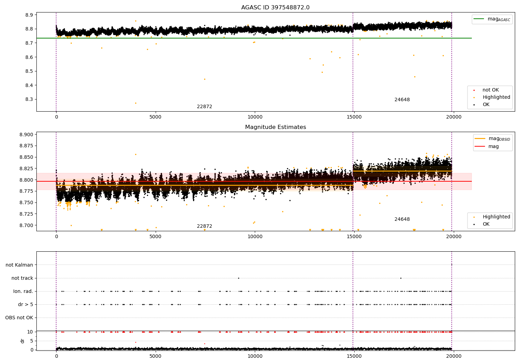Click x-axis tick 10000 under the AGASC ID plot
Image resolution: width=520 pixels, height=364 pixels.
255,117
